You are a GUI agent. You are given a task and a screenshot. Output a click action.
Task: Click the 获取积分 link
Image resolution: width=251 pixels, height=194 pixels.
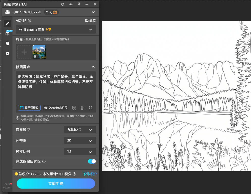[90, 174]
